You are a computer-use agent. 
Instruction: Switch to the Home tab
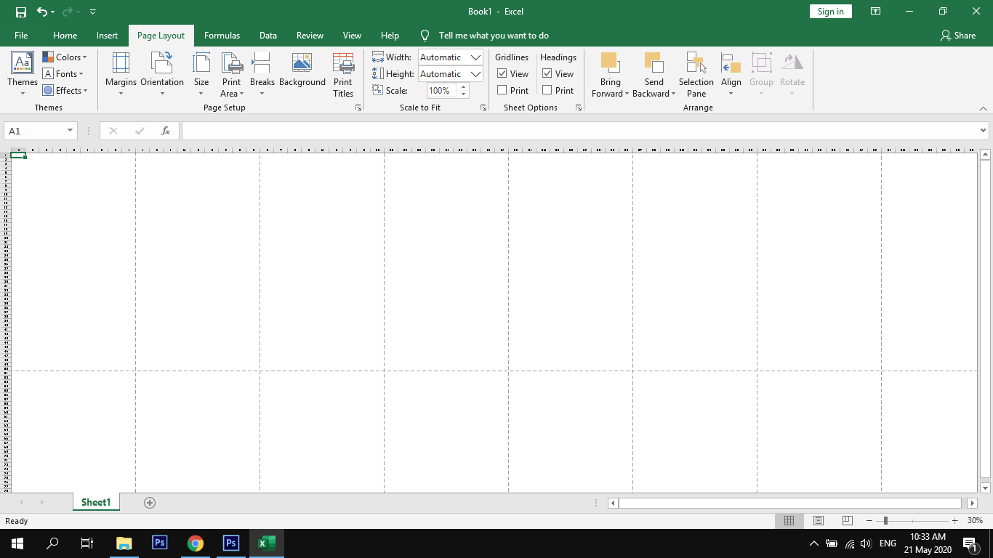65,36
